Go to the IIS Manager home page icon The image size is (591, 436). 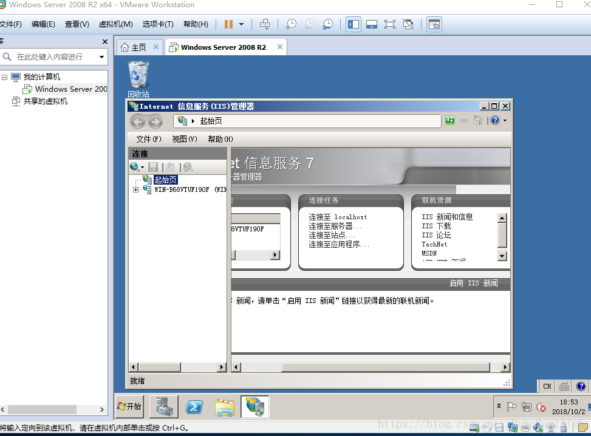(x=478, y=121)
